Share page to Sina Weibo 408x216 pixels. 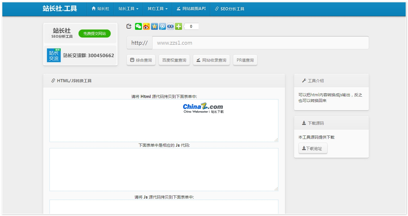tap(146, 26)
